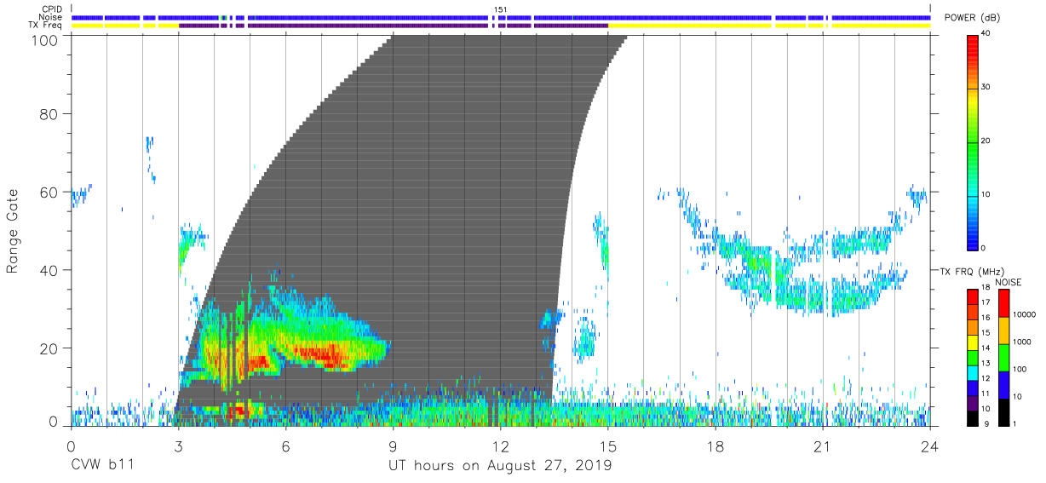This screenshot has height=483, width=1046.
Task: Click the x-axis tick label 21
Action: pyautogui.click(x=823, y=446)
